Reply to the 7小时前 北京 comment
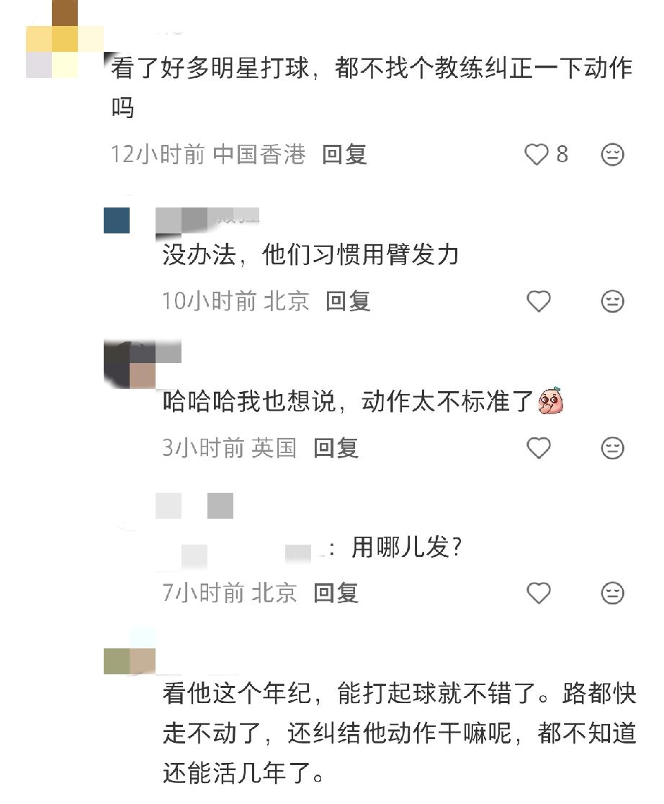This screenshot has width=664, height=804. point(336,593)
